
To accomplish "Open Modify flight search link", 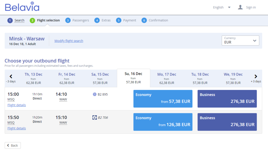I will tap(69, 41).
